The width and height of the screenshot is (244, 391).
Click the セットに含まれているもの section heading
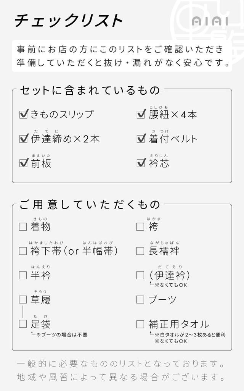point(90,90)
